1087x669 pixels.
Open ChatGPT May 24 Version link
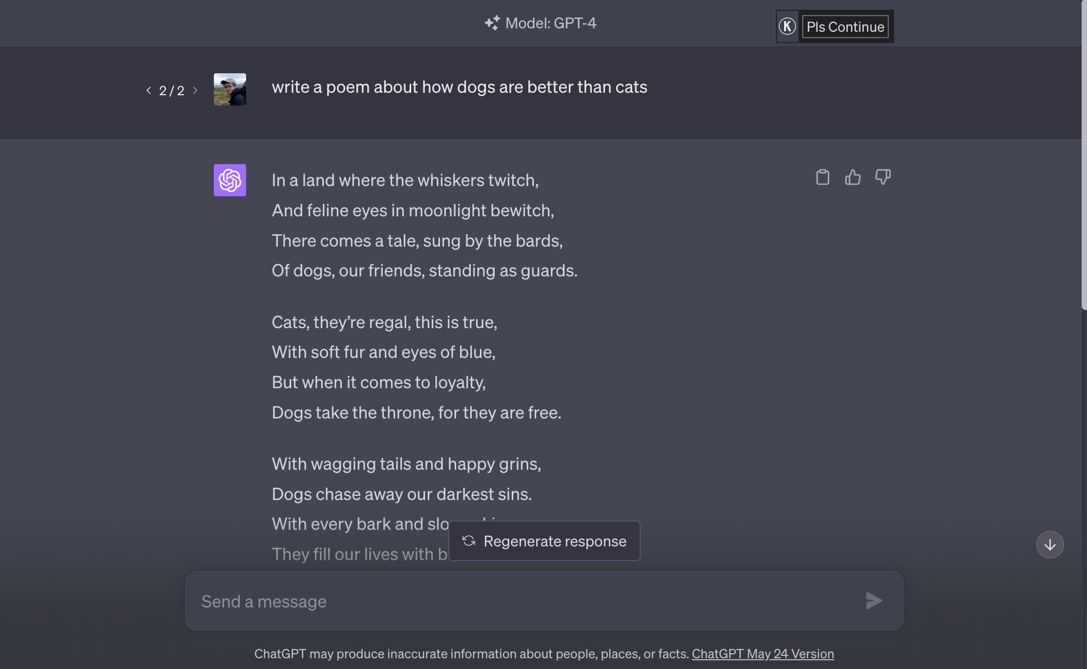pyautogui.click(x=763, y=653)
